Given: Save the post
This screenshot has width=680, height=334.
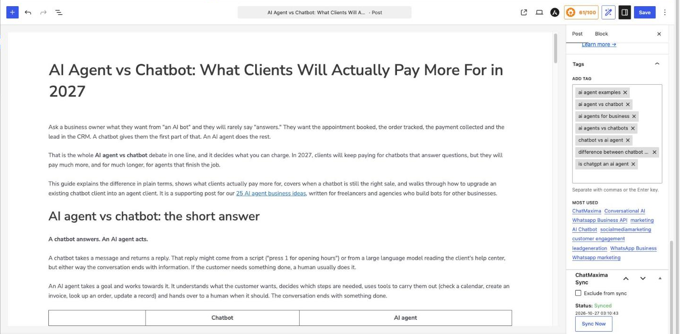Looking at the screenshot, I should click(644, 12).
